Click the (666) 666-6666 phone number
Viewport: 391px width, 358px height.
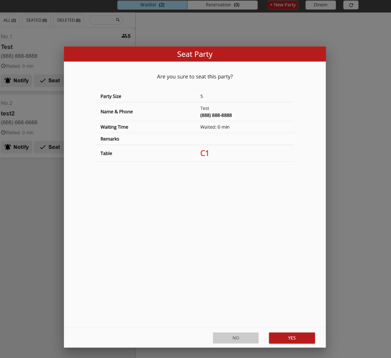tap(19, 122)
